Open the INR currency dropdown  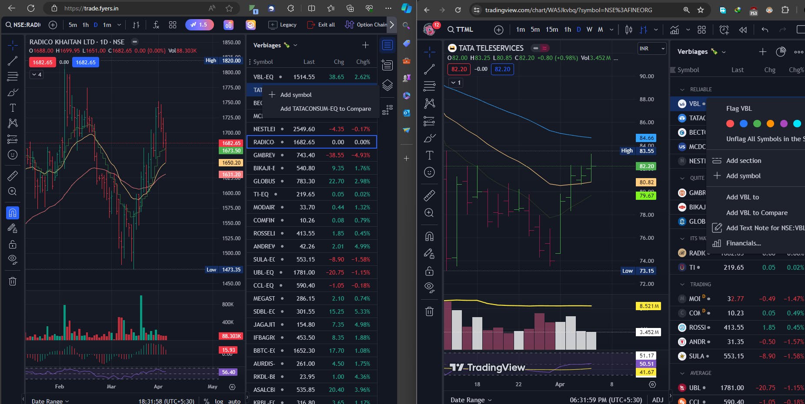pos(652,49)
